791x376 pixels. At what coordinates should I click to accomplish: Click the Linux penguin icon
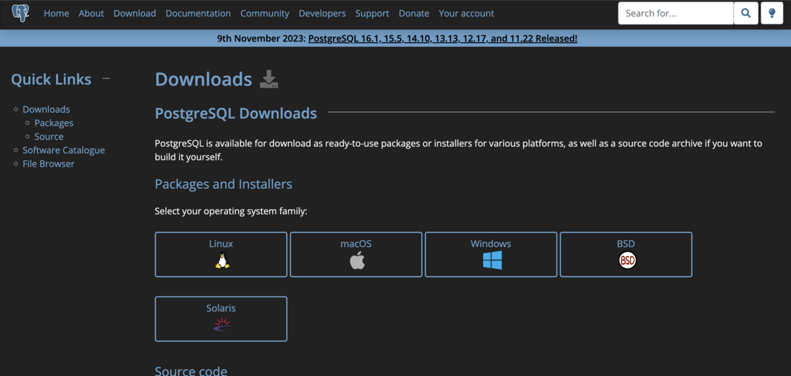(221, 261)
